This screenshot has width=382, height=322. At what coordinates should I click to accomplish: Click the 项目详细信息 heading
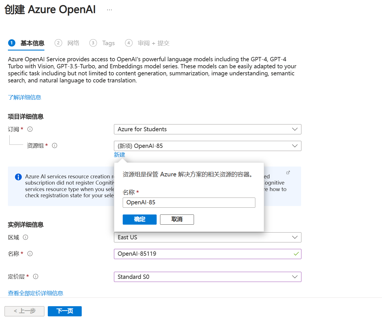(x=26, y=117)
